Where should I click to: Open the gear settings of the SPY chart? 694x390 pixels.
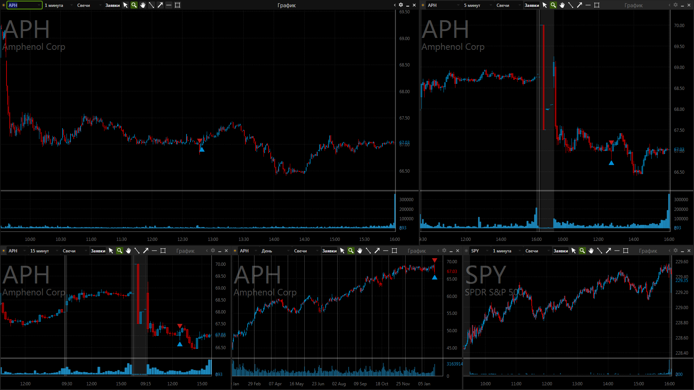[x=676, y=251]
